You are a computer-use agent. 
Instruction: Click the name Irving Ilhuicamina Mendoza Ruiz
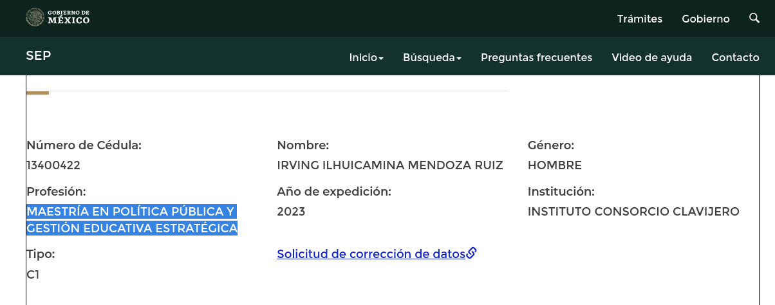point(389,165)
